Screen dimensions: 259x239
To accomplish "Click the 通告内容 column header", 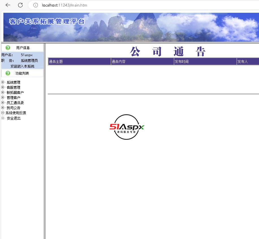I will click(x=143, y=62).
